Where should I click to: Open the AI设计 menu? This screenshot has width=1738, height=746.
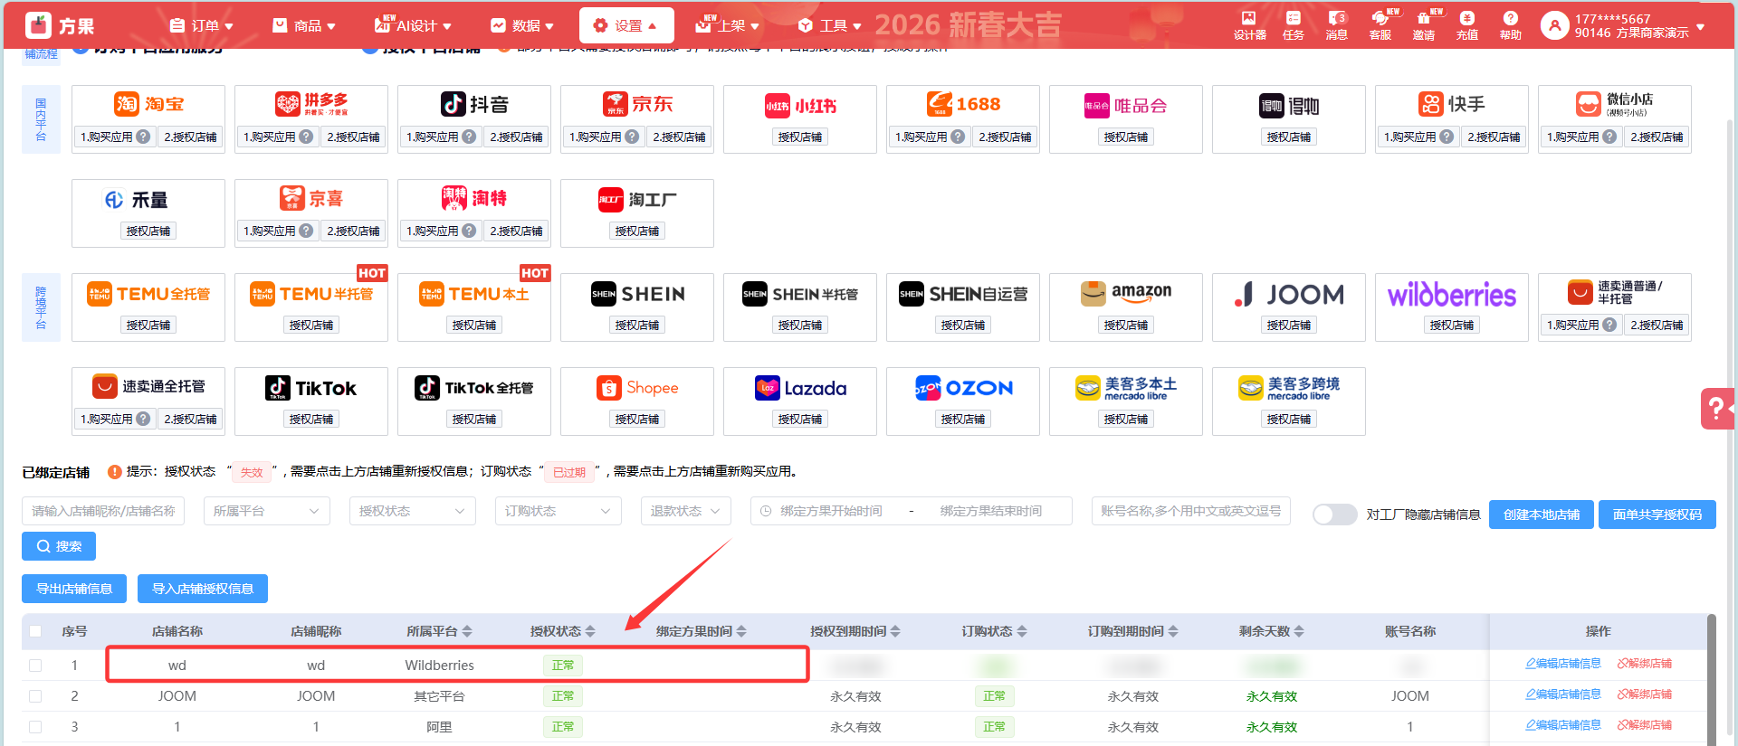point(413,25)
